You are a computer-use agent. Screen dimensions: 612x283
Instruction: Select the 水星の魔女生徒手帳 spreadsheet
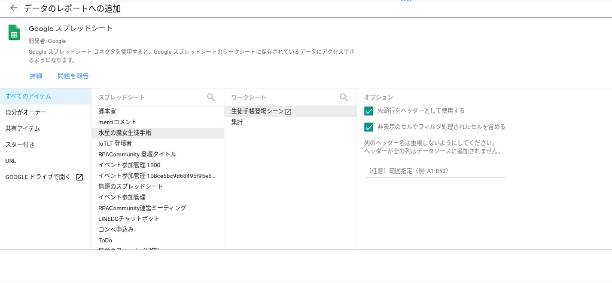(x=158, y=133)
